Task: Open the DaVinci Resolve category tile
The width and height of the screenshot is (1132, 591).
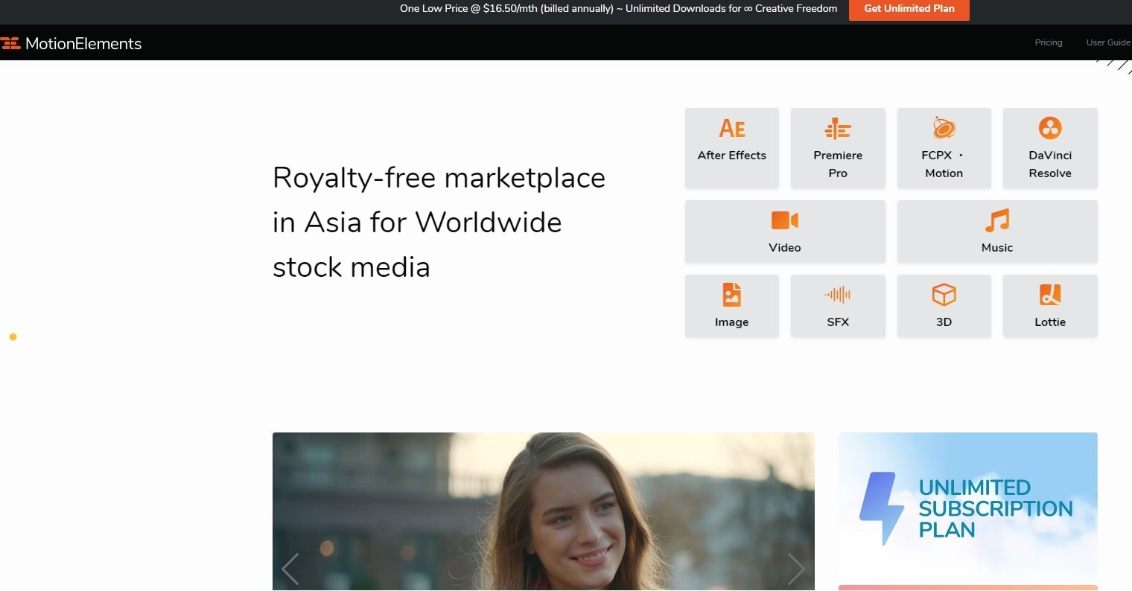Action: (1050, 148)
